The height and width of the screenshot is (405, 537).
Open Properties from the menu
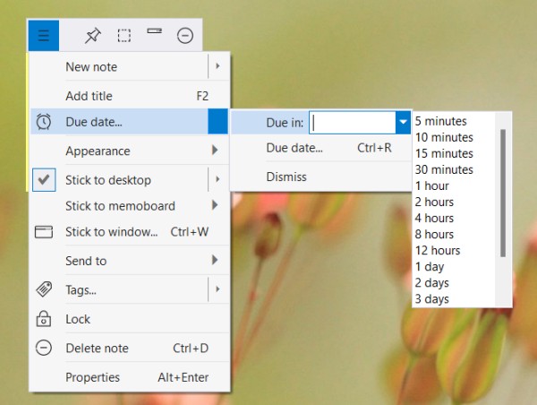(x=130, y=377)
